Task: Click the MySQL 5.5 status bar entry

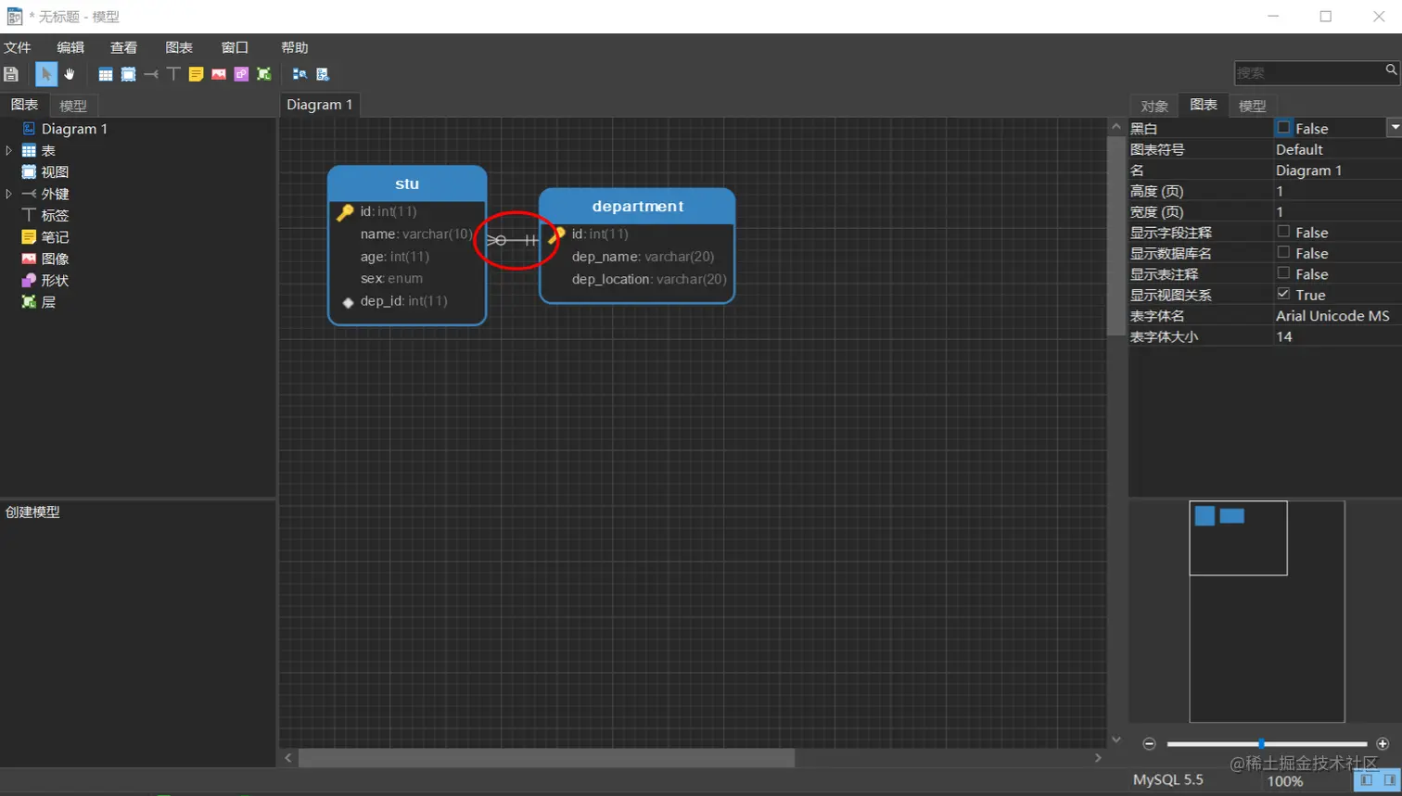Action: 1168,780
